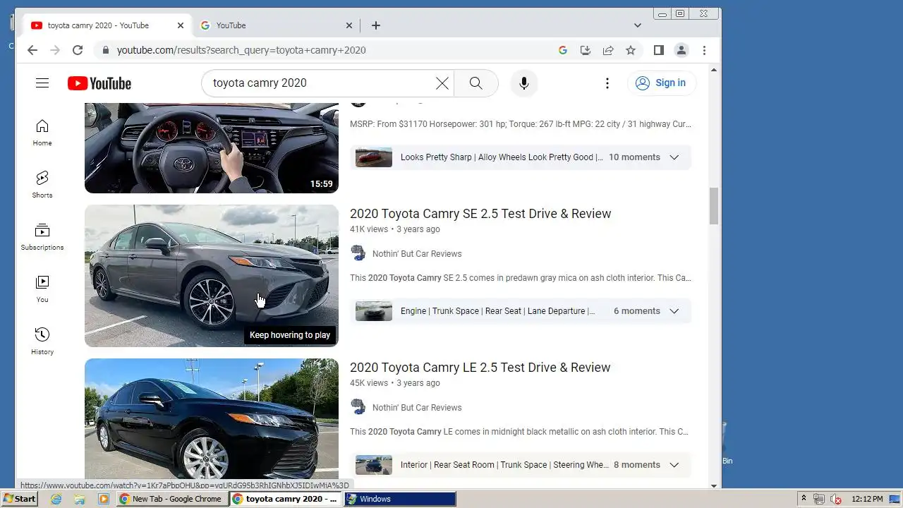Image resolution: width=903 pixels, height=508 pixels.
Task: Click the browser forward arrow
Action: [55, 50]
